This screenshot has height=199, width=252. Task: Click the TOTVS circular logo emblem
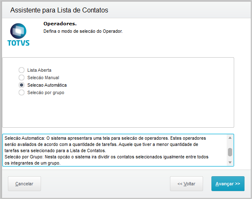tap(18, 31)
